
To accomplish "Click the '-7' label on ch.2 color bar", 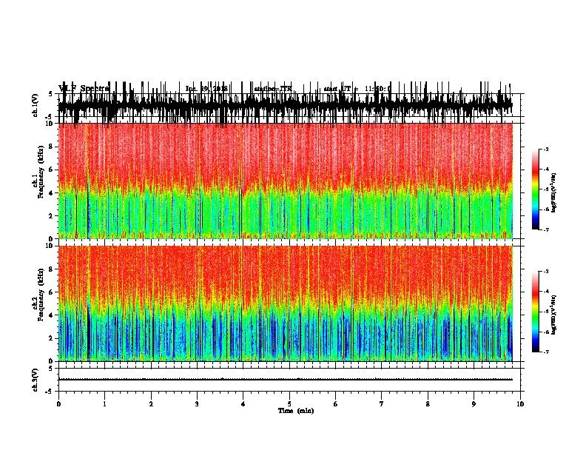I will (x=546, y=352).
